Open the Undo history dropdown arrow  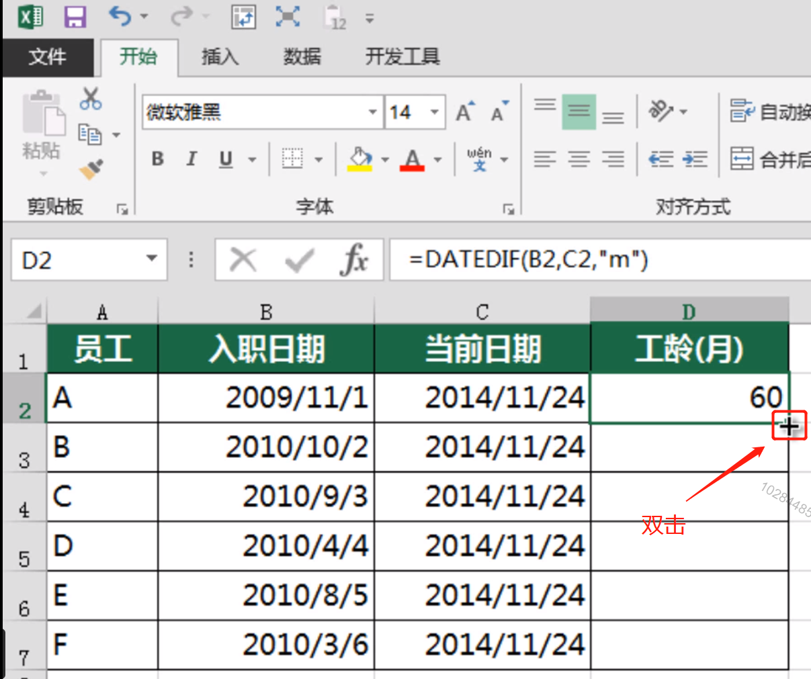144,16
